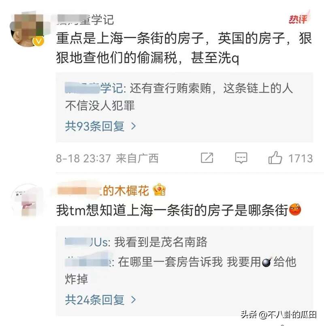
Task: Tap the hot comment 热评 badge
Action: (298, 19)
